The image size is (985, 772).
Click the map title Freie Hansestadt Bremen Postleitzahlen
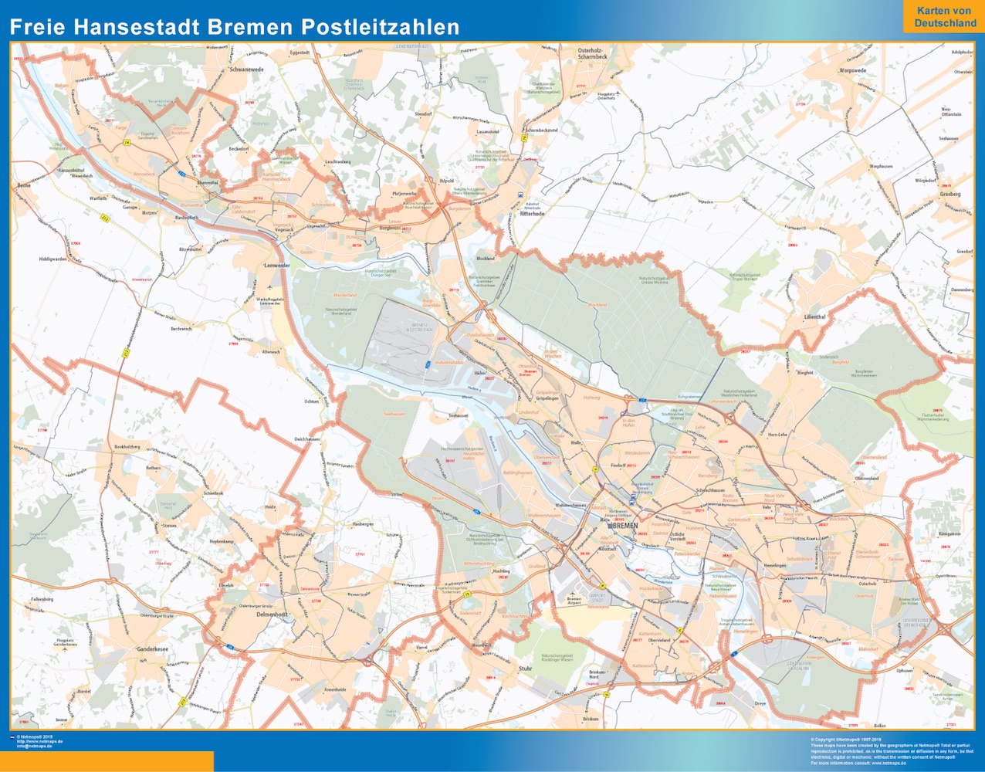235,27
